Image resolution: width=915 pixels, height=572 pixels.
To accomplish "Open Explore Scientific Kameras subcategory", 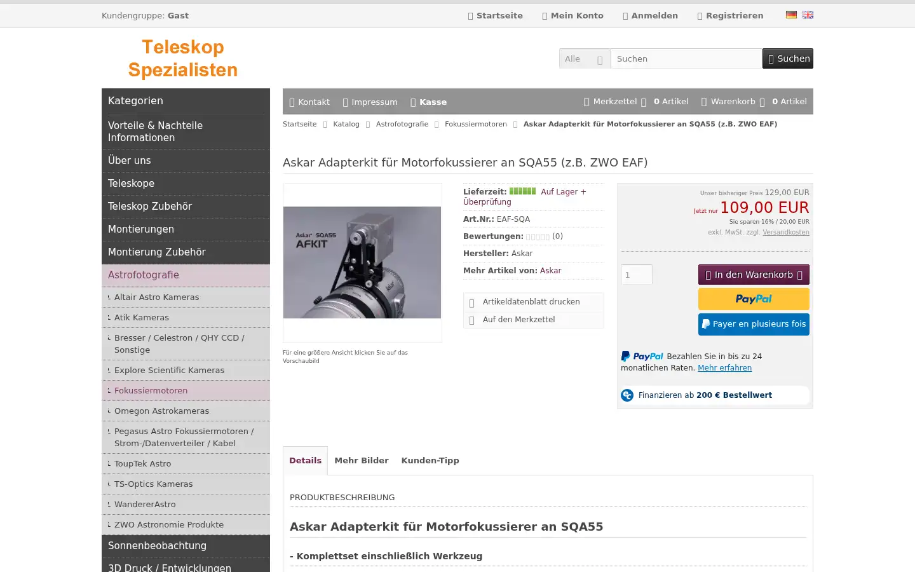I will pos(186,371).
